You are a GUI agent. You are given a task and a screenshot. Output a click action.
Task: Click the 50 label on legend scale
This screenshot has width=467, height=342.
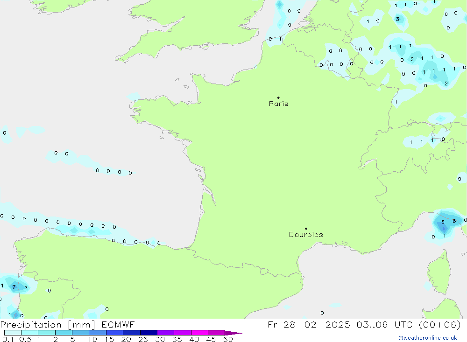click(227, 339)
